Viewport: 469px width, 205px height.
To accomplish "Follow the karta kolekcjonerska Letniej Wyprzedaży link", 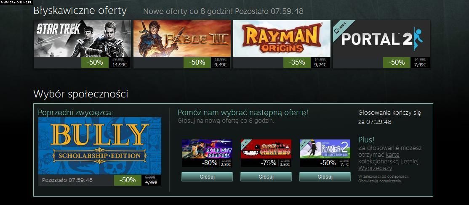I will click(388, 162).
